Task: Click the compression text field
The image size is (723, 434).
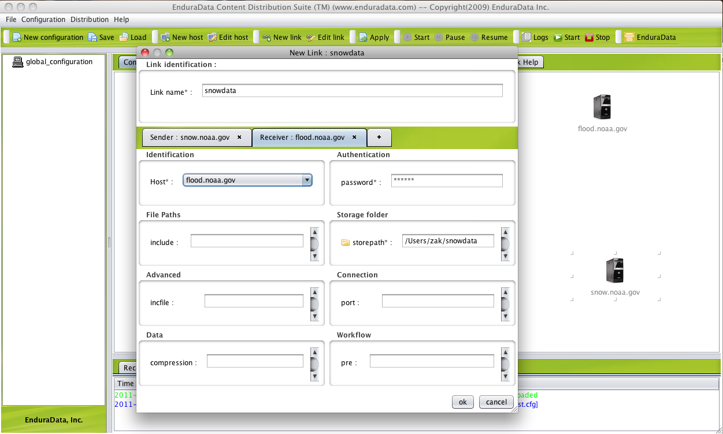Action: [255, 361]
